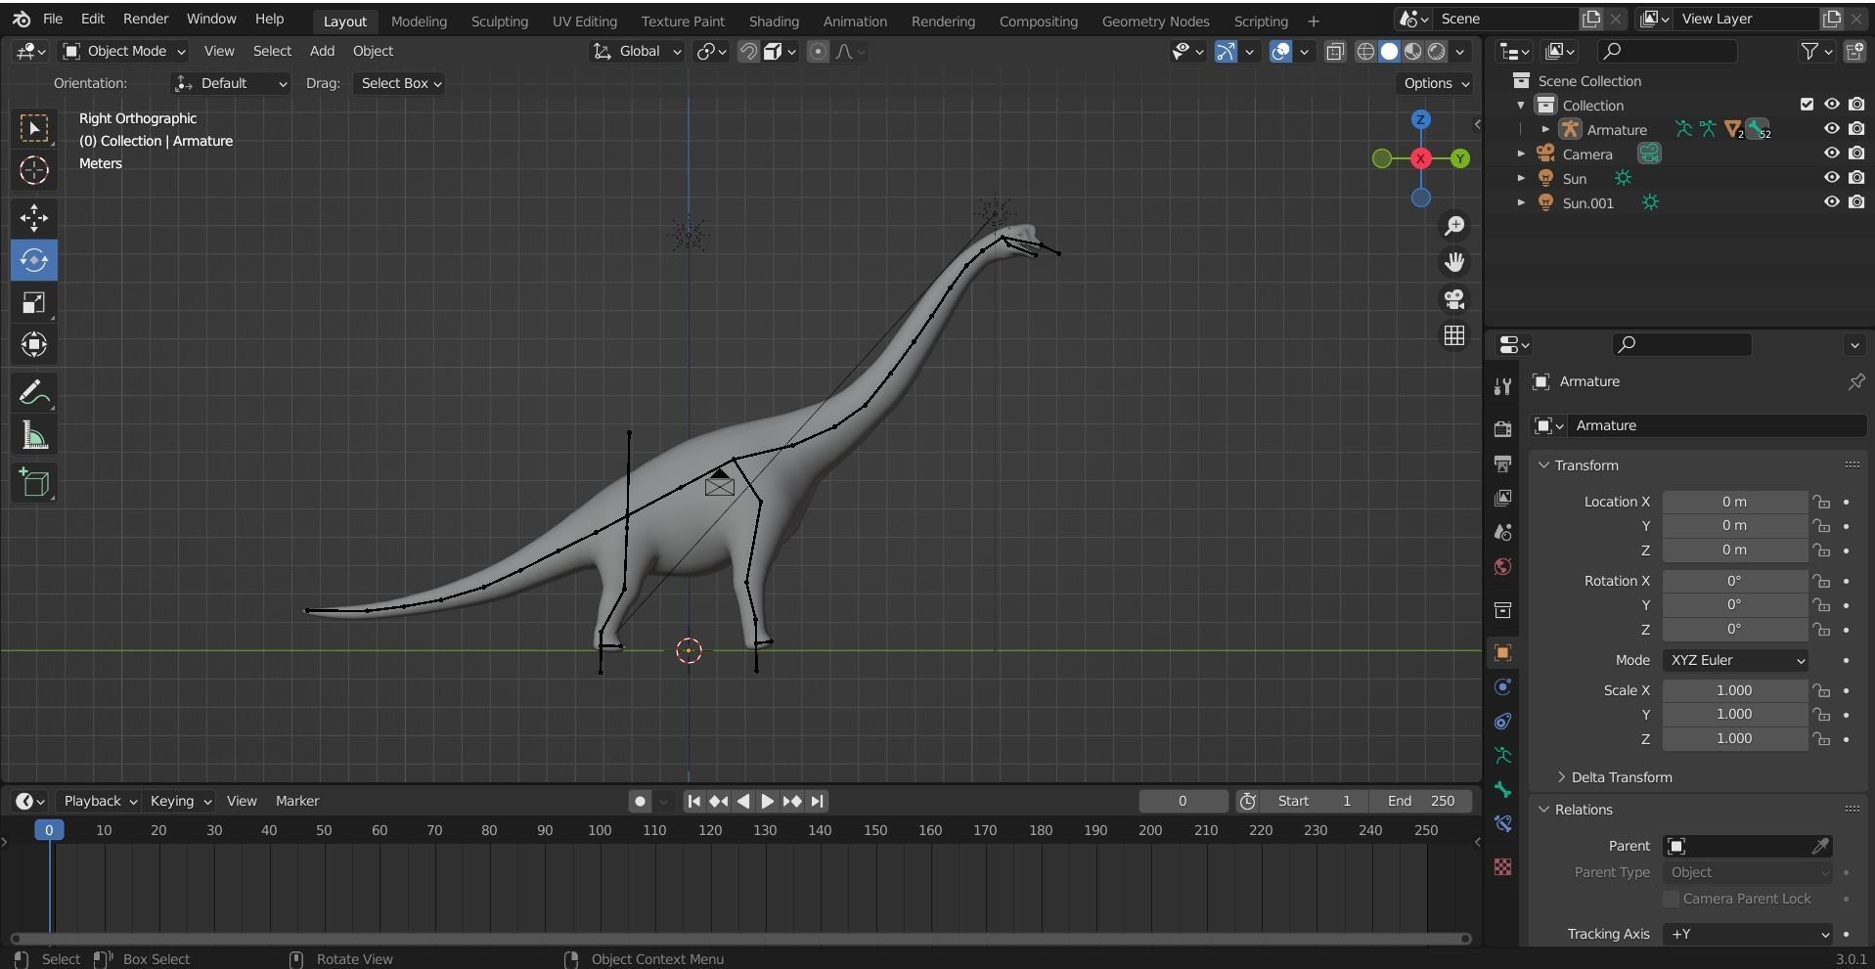Select the Select Box tool in toolbar
1875x969 pixels.
click(34, 129)
